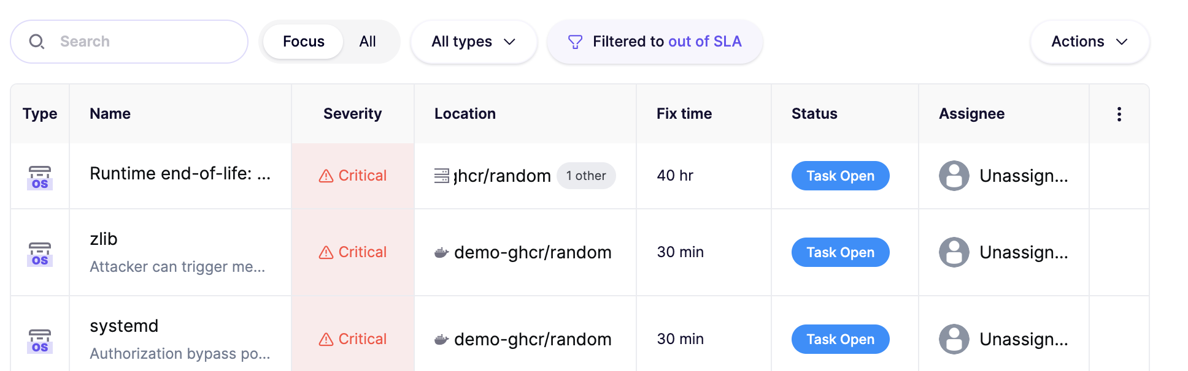Click OS type icon for Runtime end-of-life row

coord(40,178)
